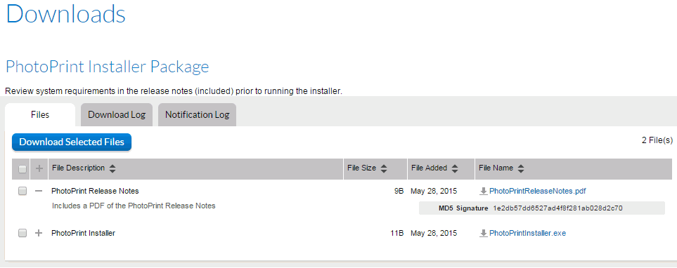This screenshot has width=677, height=268.
Task: Check the PhotoPrint Installer row checkbox
Action: point(22,233)
